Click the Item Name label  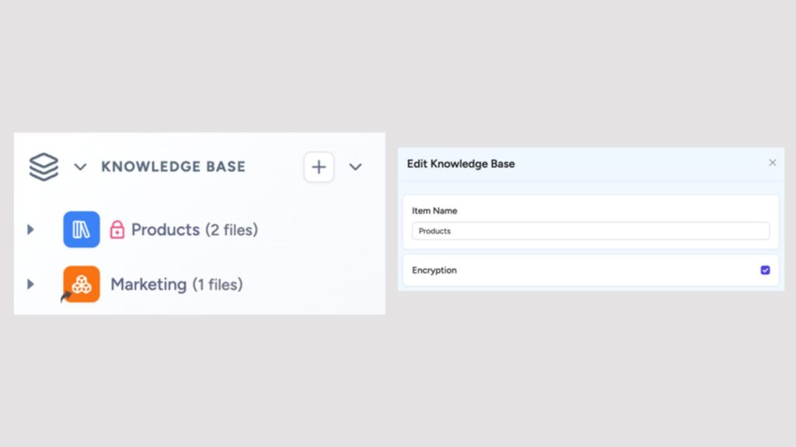pos(434,211)
